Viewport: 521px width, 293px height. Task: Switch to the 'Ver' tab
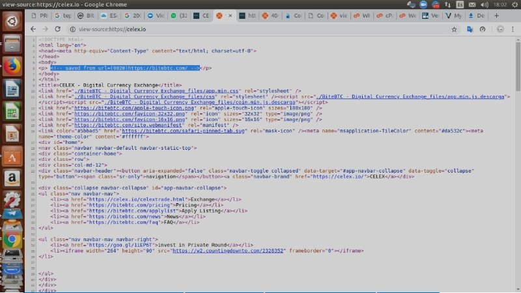point(430,16)
